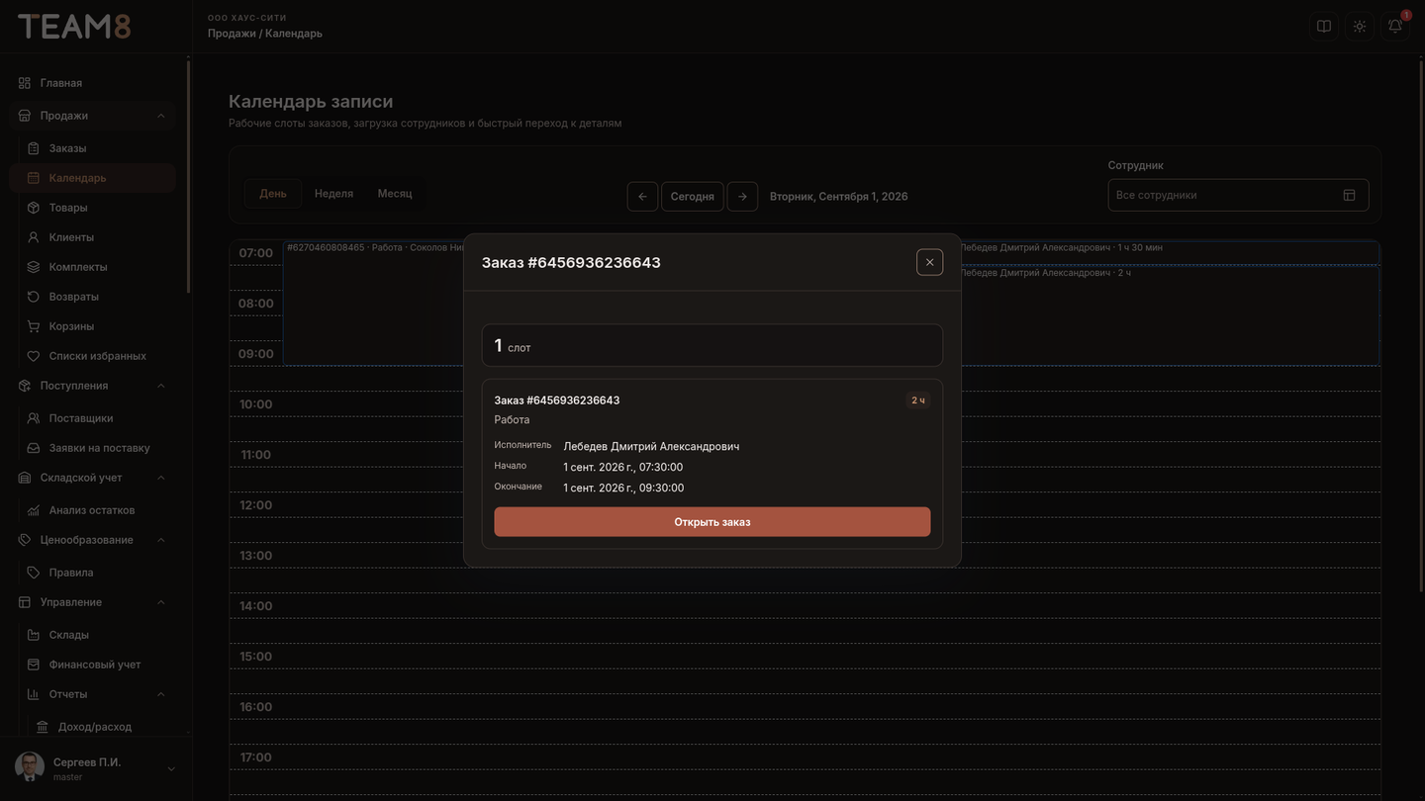
Task: Collapse the Отчеты subsection chevron
Action: point(160,694)
